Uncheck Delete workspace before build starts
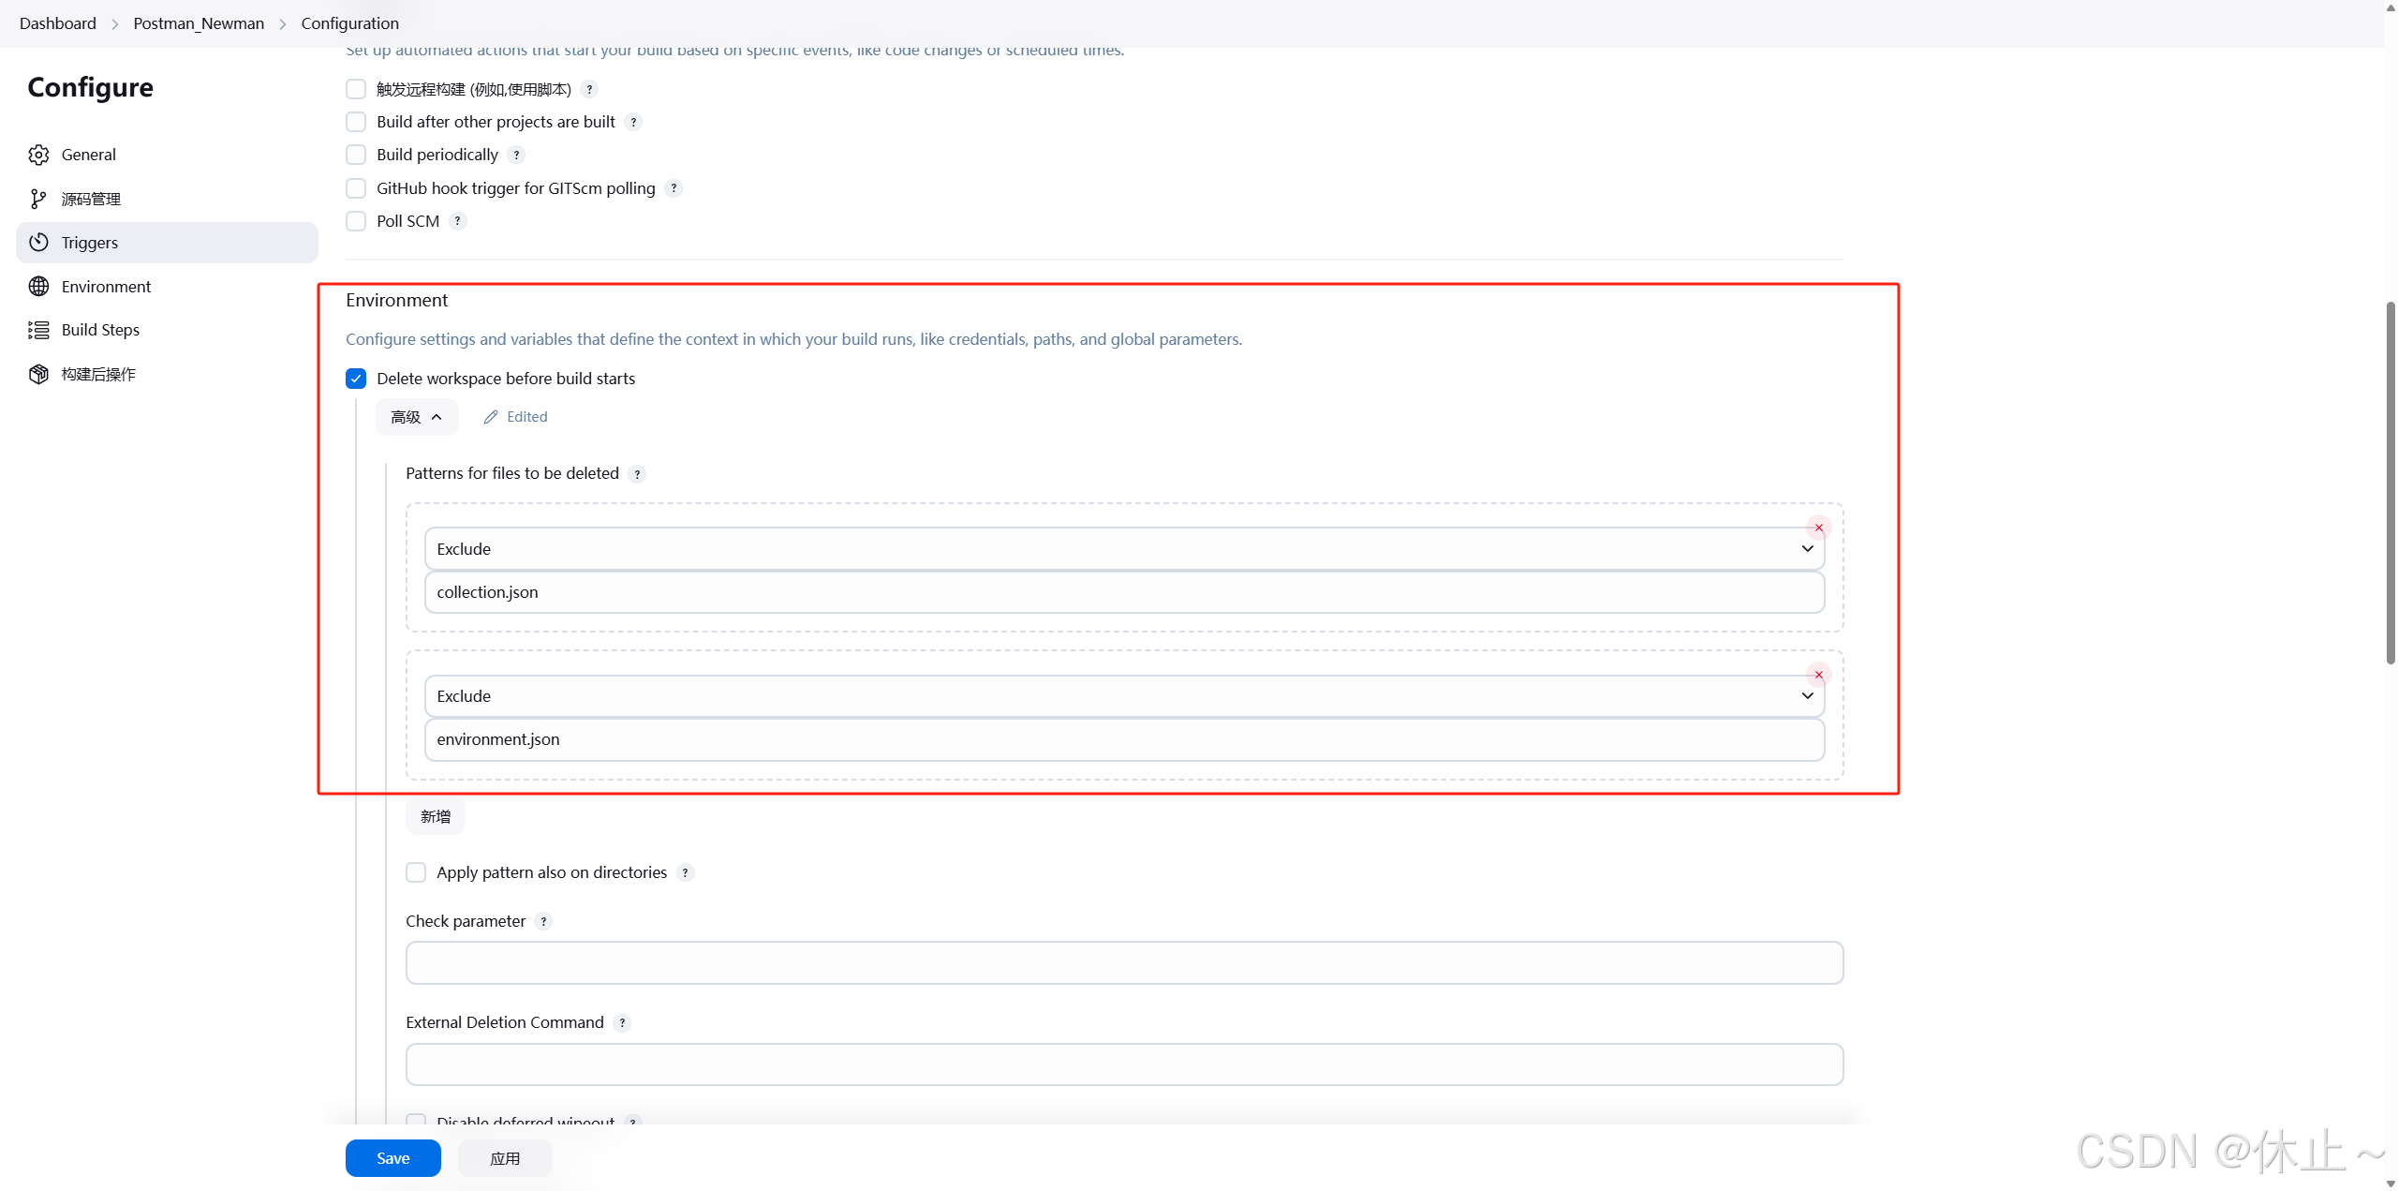The image size is (2398, 1191). [356, 379]
